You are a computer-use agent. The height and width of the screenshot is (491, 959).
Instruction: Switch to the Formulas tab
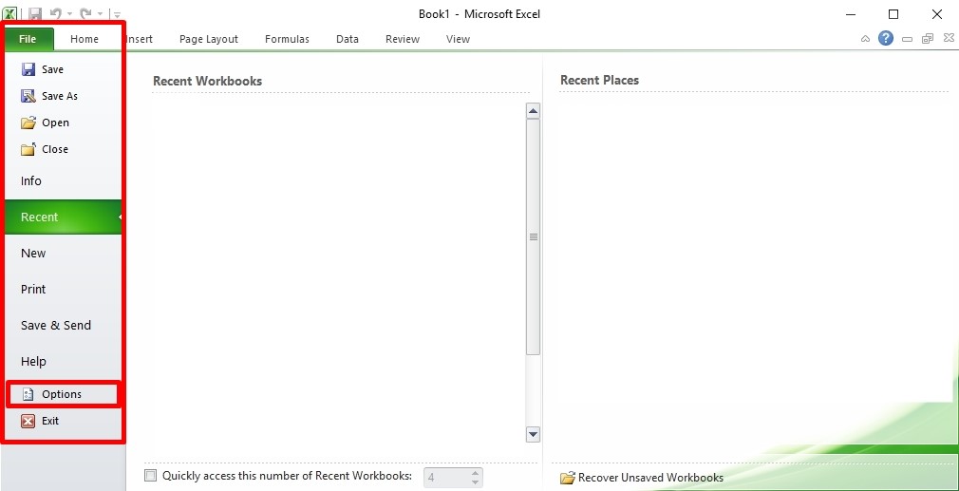287,39
